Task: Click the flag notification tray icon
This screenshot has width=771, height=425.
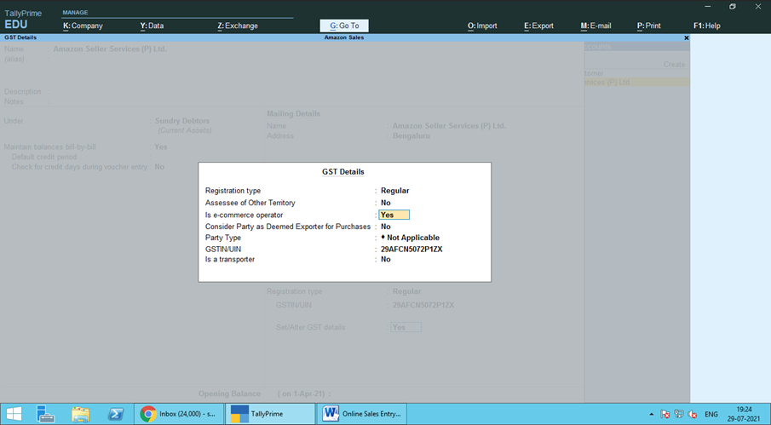Action: [665, 414]
